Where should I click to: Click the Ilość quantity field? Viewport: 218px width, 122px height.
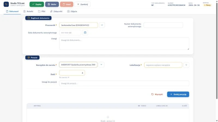pos(72,73)
